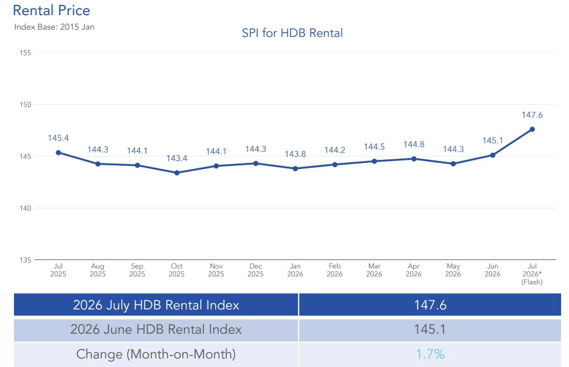
Task: Click the Jul 2025 data point at 145.4
Action: 58,153
